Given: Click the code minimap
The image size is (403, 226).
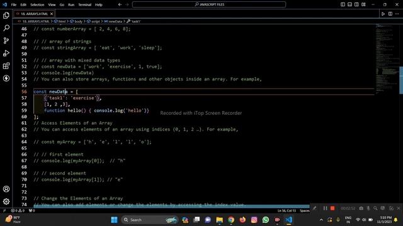Looking at the screenshot, I should 387,59.
